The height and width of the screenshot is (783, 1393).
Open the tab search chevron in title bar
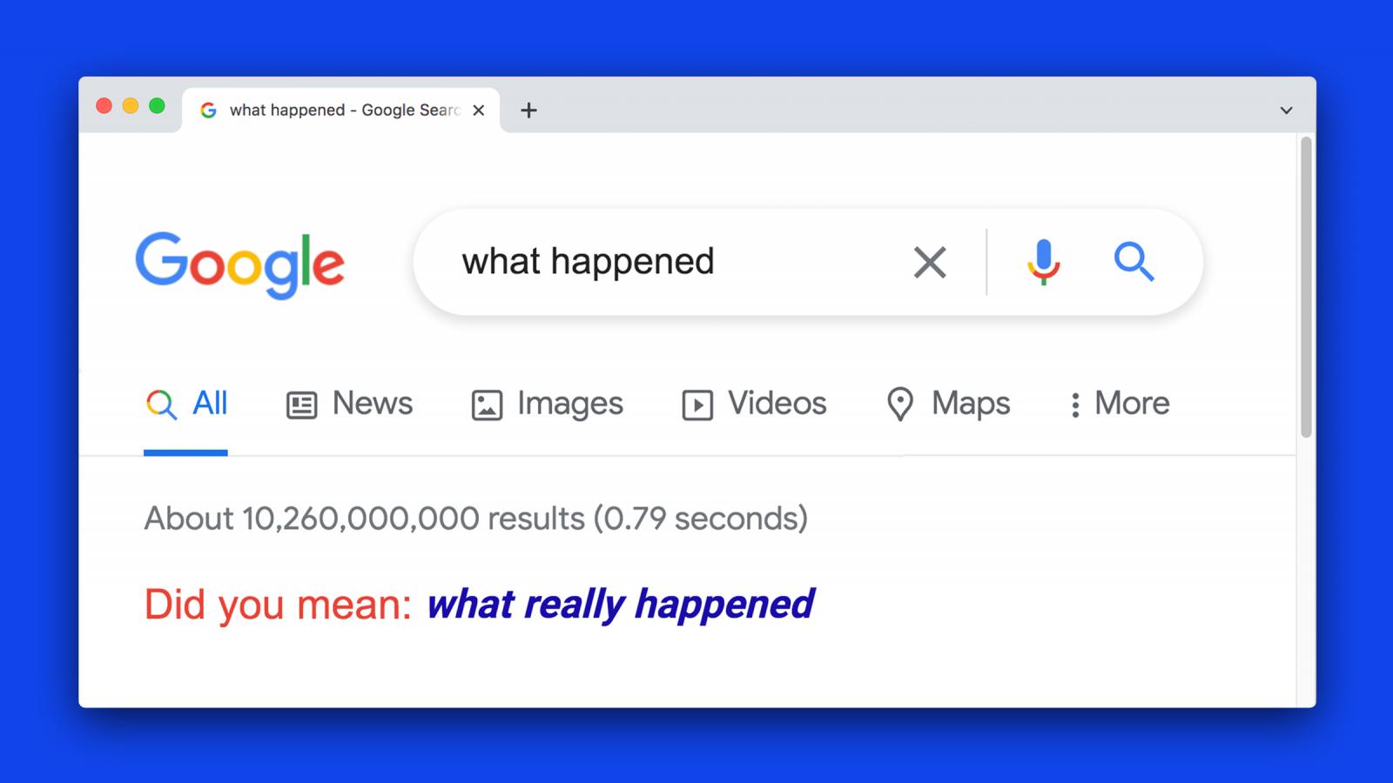point(1286,110)
